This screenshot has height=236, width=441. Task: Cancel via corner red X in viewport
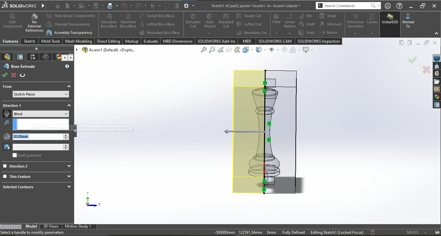426,69
